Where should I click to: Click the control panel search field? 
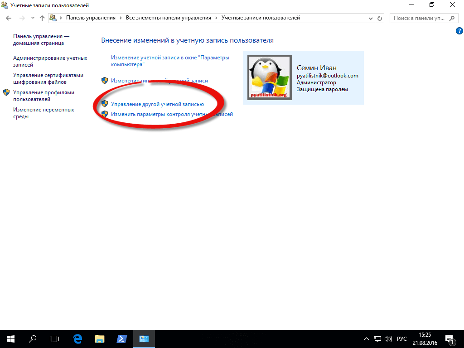pos(420,18)
